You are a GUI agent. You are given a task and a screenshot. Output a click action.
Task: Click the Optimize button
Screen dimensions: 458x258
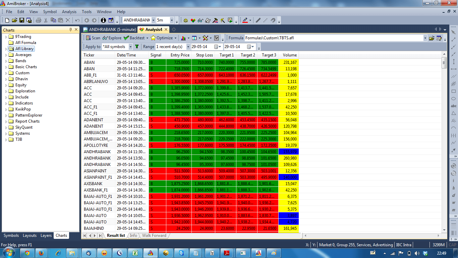(x=162, y=38)
